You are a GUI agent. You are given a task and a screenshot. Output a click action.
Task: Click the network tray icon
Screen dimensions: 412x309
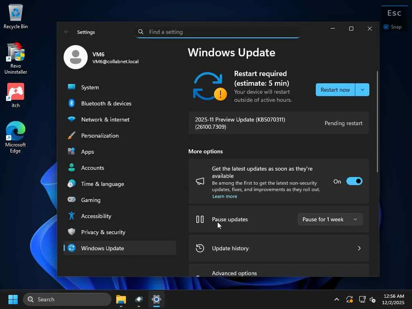363,299
